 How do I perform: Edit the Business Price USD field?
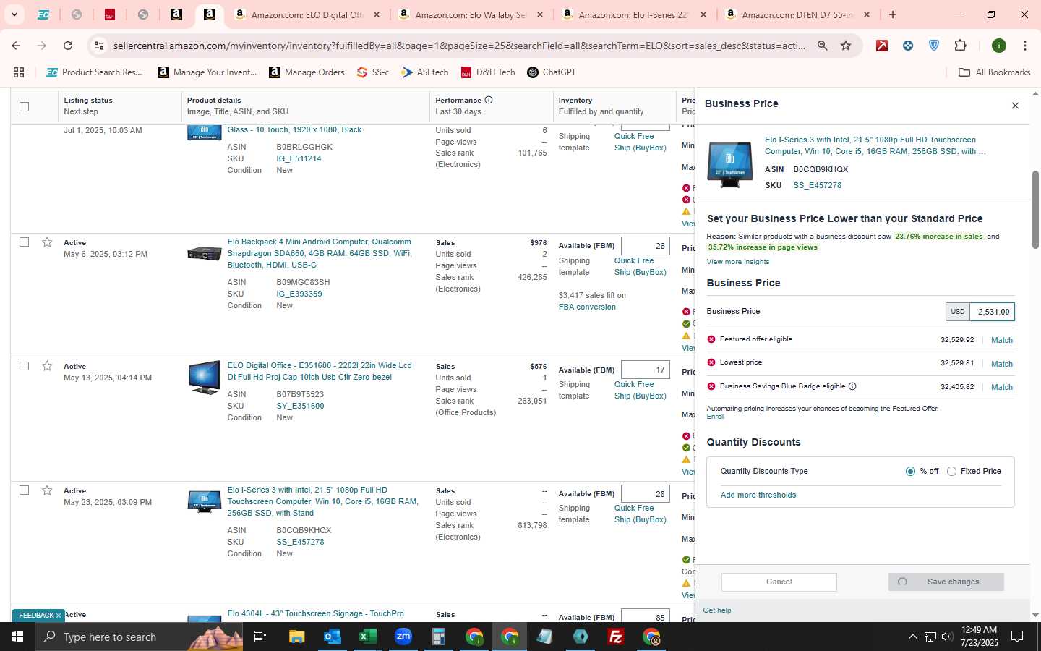992,312
